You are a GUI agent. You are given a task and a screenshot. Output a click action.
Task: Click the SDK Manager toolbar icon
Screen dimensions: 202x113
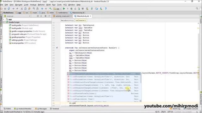(x=101, y=9)
